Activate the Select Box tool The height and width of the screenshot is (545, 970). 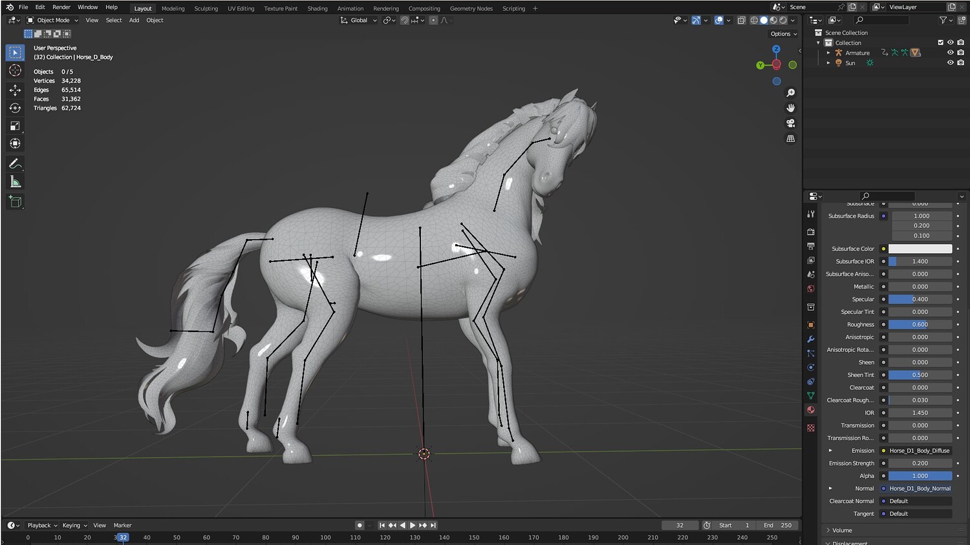(15, 52)
